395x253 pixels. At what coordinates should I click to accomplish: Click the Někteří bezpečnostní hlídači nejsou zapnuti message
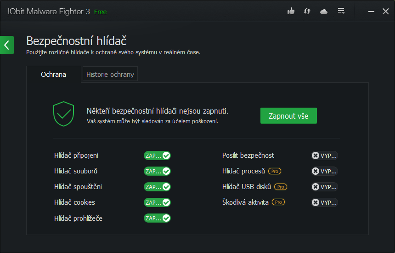pos(158,111)
